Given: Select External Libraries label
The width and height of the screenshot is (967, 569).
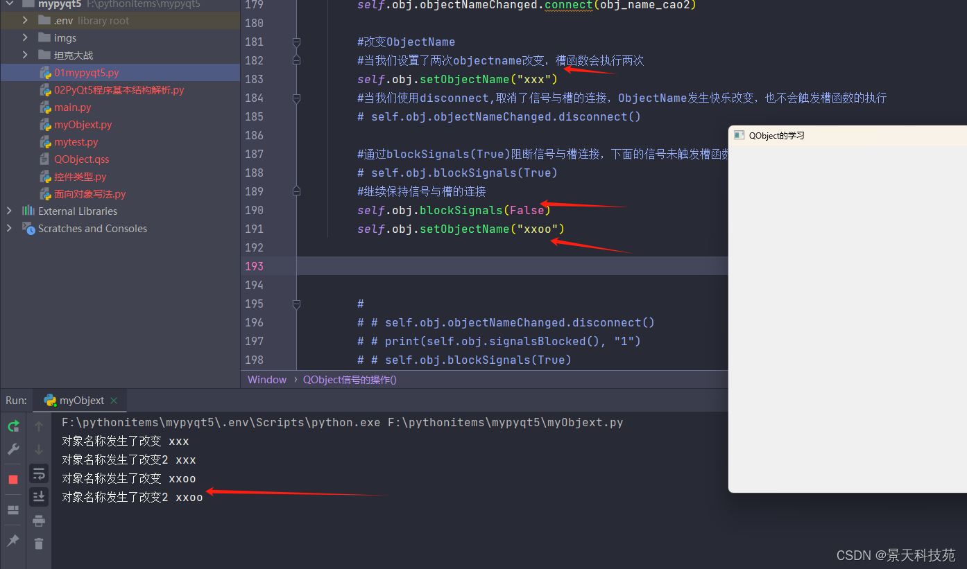Looking at the screenshot, I should coord(78,211).
